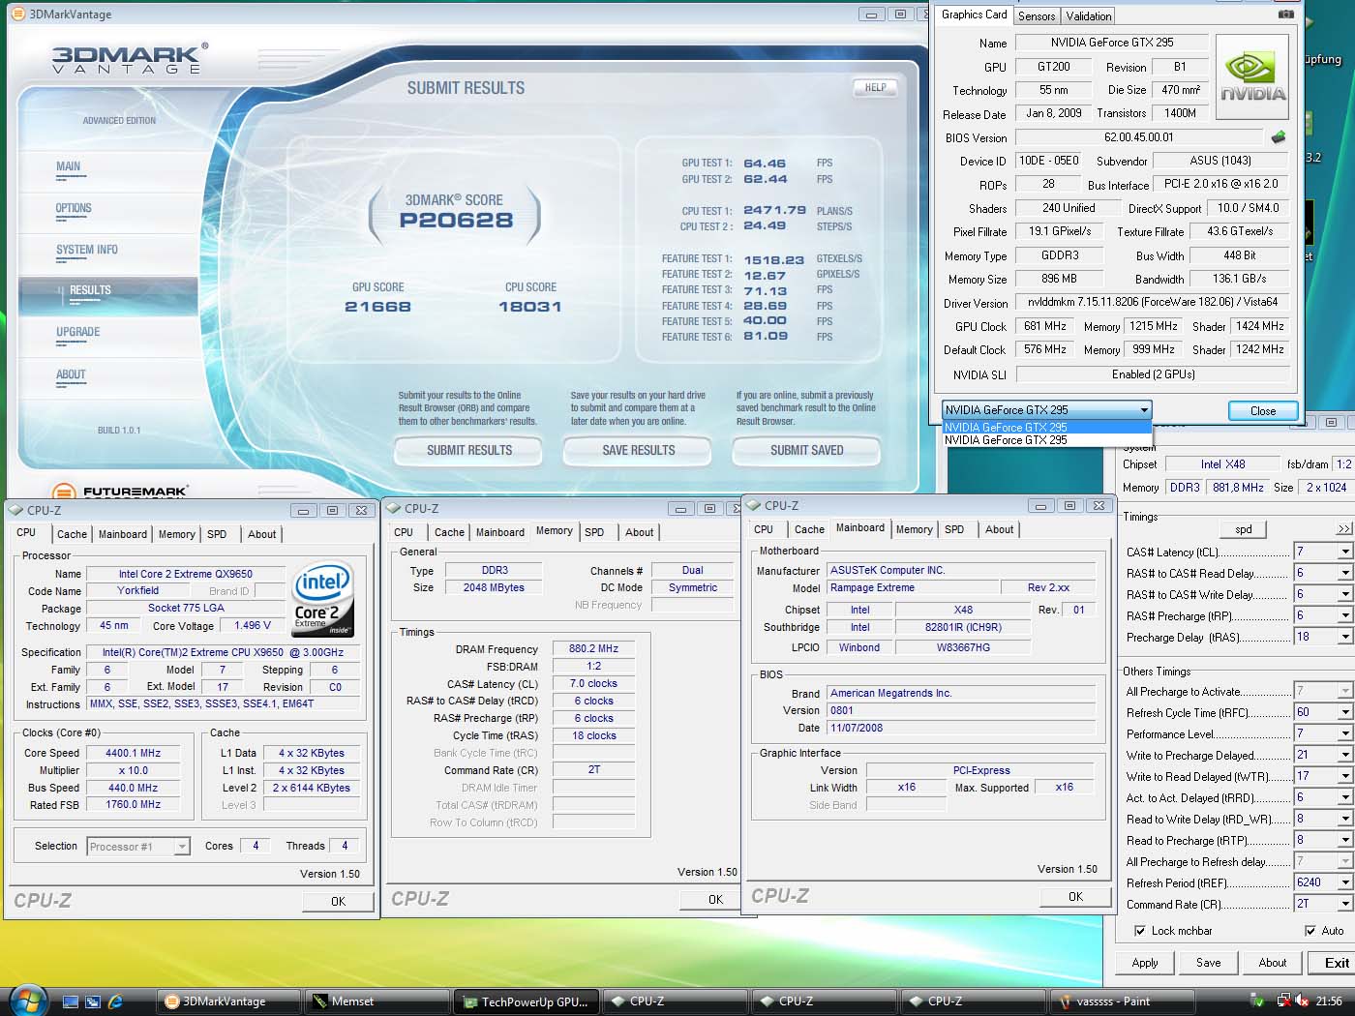Open the Main section in 3DMark sidebar

click(69, 166)
